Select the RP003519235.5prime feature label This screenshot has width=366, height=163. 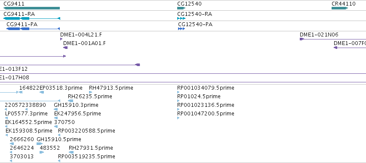[86, 156]
